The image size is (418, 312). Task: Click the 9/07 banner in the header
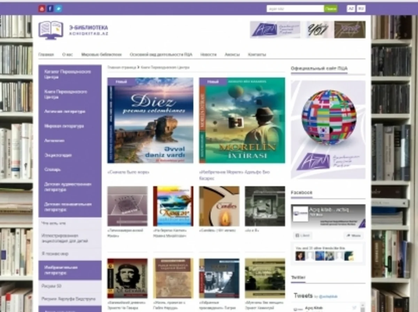point(318,30)
